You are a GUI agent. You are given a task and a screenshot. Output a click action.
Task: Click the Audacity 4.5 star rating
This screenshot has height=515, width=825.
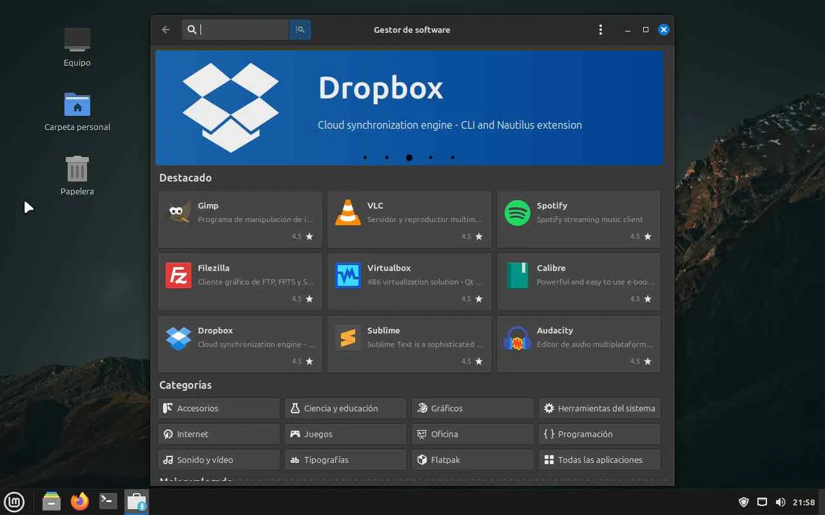coord(641,361)
